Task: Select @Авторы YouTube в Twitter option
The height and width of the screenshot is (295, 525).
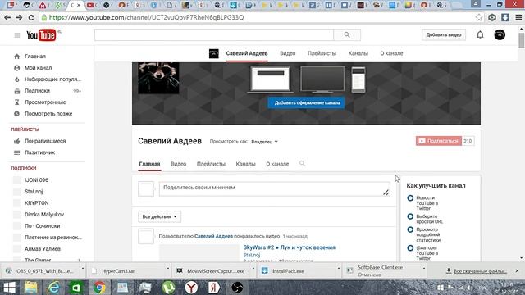Action: click(410, 248)
